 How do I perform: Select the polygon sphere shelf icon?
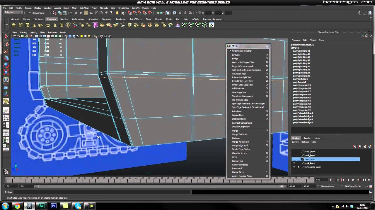point(13,25)
